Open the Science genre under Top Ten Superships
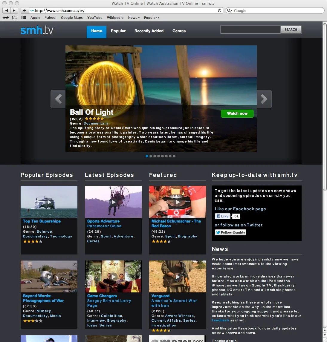This screenshot has width=327, height=342. [x=44, y=232]
